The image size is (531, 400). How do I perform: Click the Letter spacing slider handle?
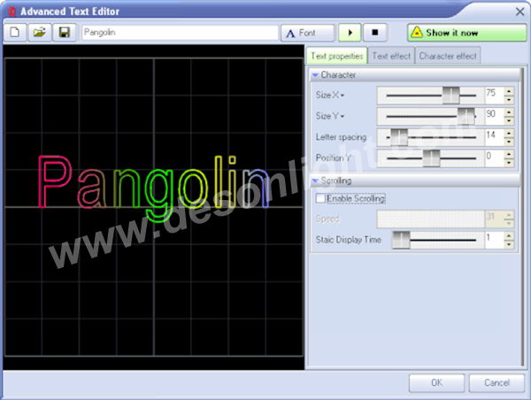point(399,137)
